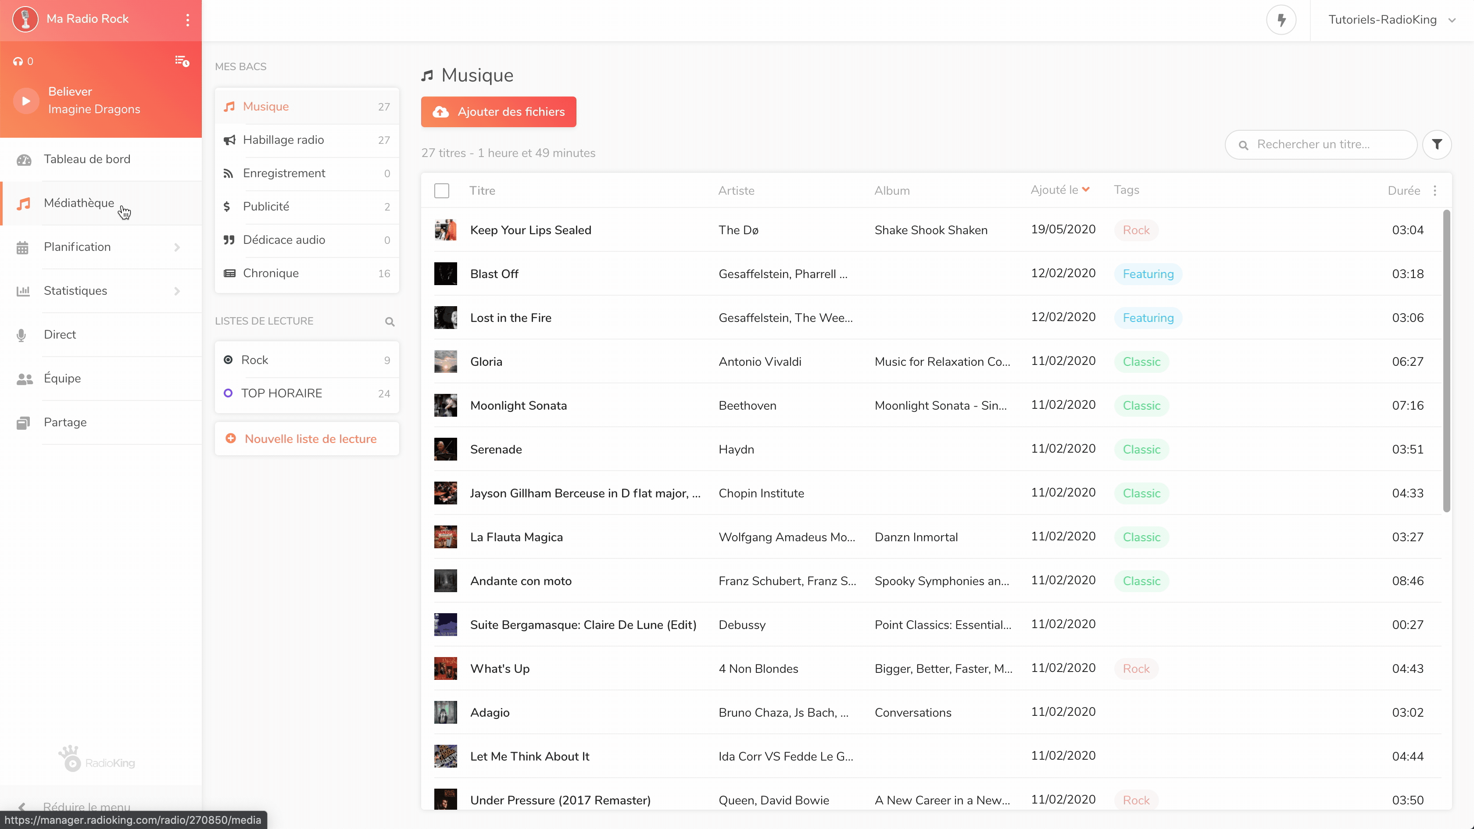Viewport: 1474px width, 829px height.
Task: Open Médiathèque section
Action: pos(101,203)
